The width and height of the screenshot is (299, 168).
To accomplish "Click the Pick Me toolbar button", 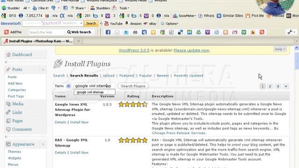I will [x=255, y=16].
